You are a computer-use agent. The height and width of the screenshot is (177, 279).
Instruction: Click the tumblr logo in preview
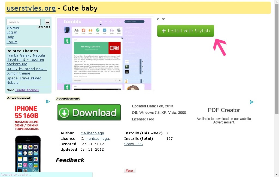click(x=72, y=22)
